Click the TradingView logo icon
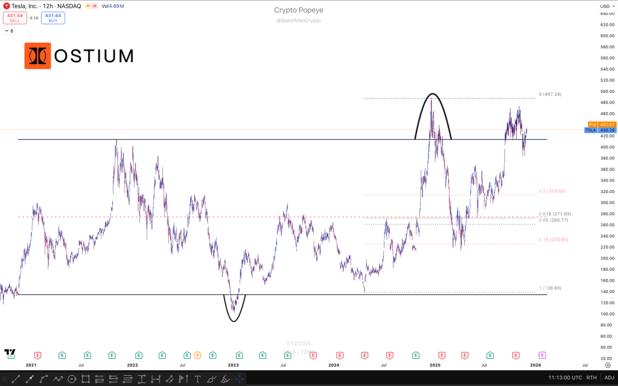Screen dimensions: 618x386 pos(10,353)
